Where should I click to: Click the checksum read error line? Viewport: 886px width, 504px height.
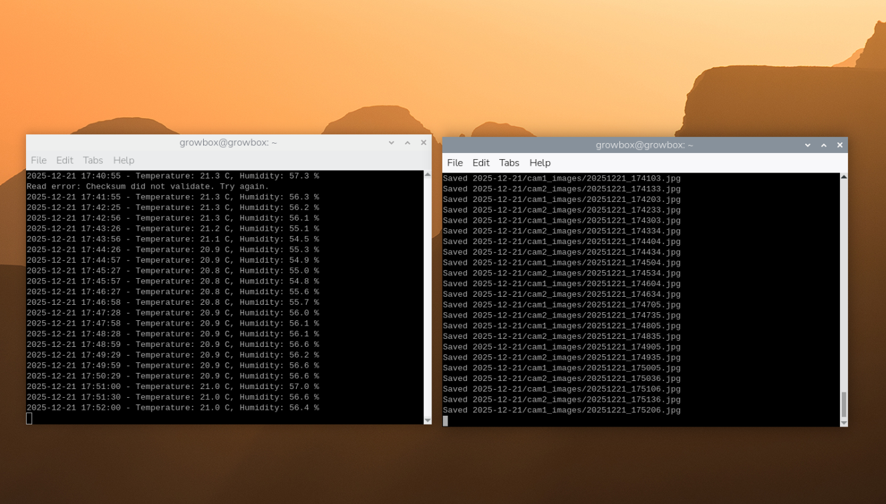148,186
